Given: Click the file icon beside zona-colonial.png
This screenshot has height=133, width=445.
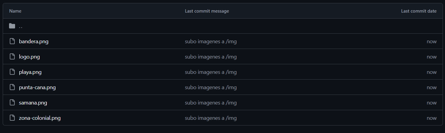Looking at the screenshot, I should coord(12,118).
